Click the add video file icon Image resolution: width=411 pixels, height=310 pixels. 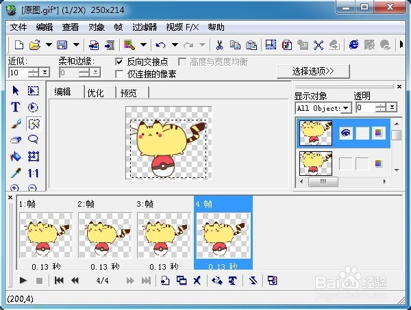coord(110,45)
